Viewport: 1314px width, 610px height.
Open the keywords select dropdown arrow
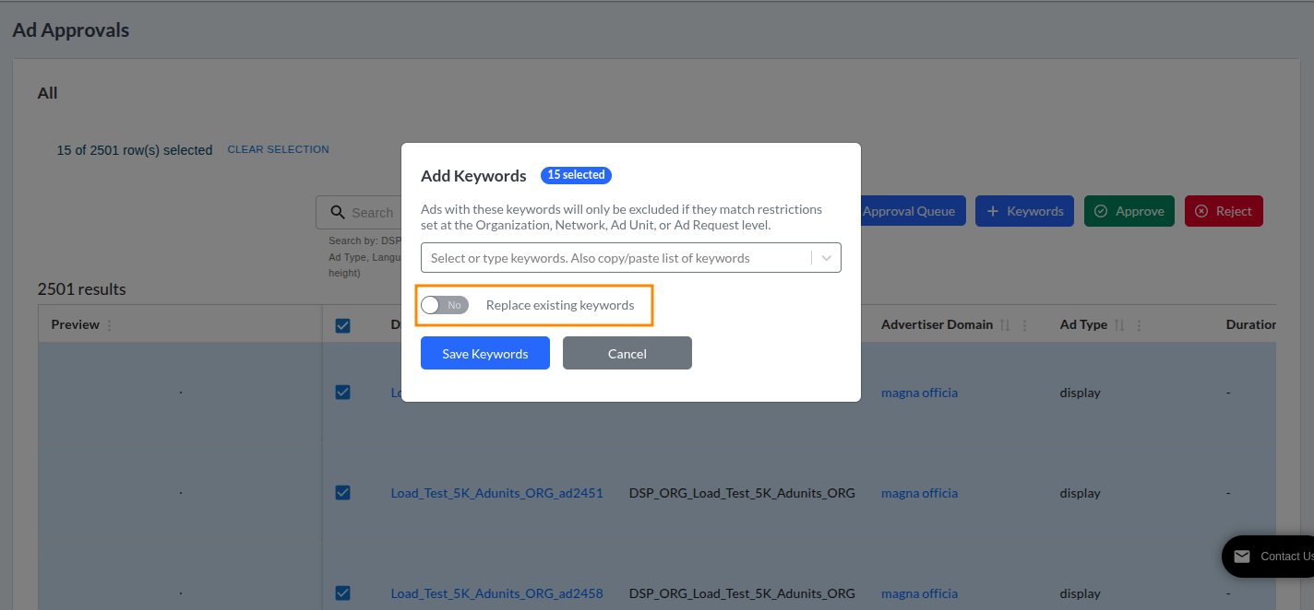coord(826,258)
